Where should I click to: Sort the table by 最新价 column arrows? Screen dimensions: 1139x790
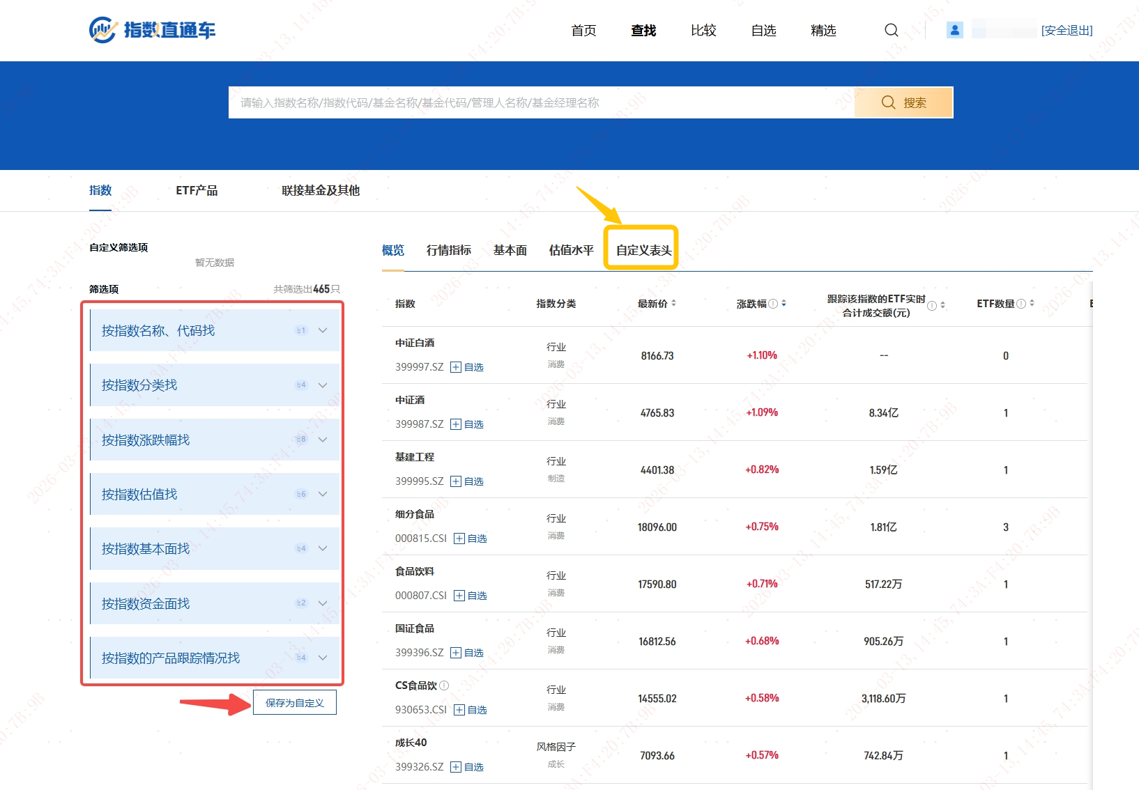point(674,303)
